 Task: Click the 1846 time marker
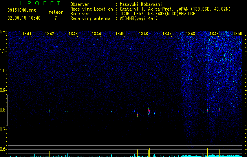(143, 34)
